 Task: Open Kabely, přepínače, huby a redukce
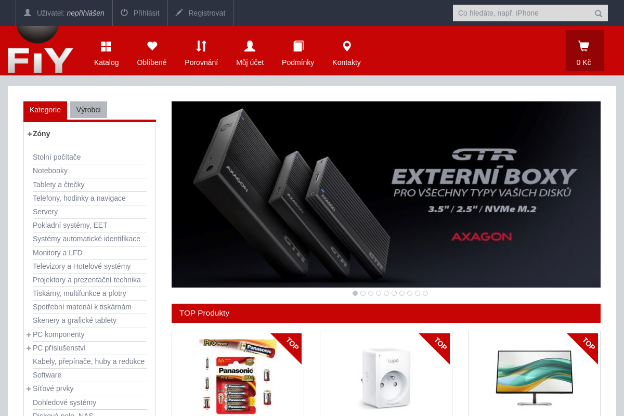pyautogui.click(x=88, y=361)
